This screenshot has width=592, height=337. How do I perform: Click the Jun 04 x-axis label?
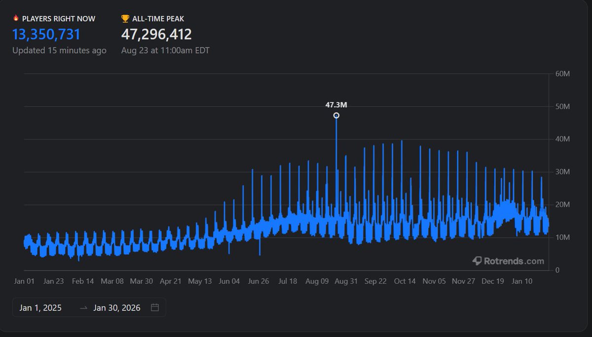pyautogui.click(x=229, y=281)
